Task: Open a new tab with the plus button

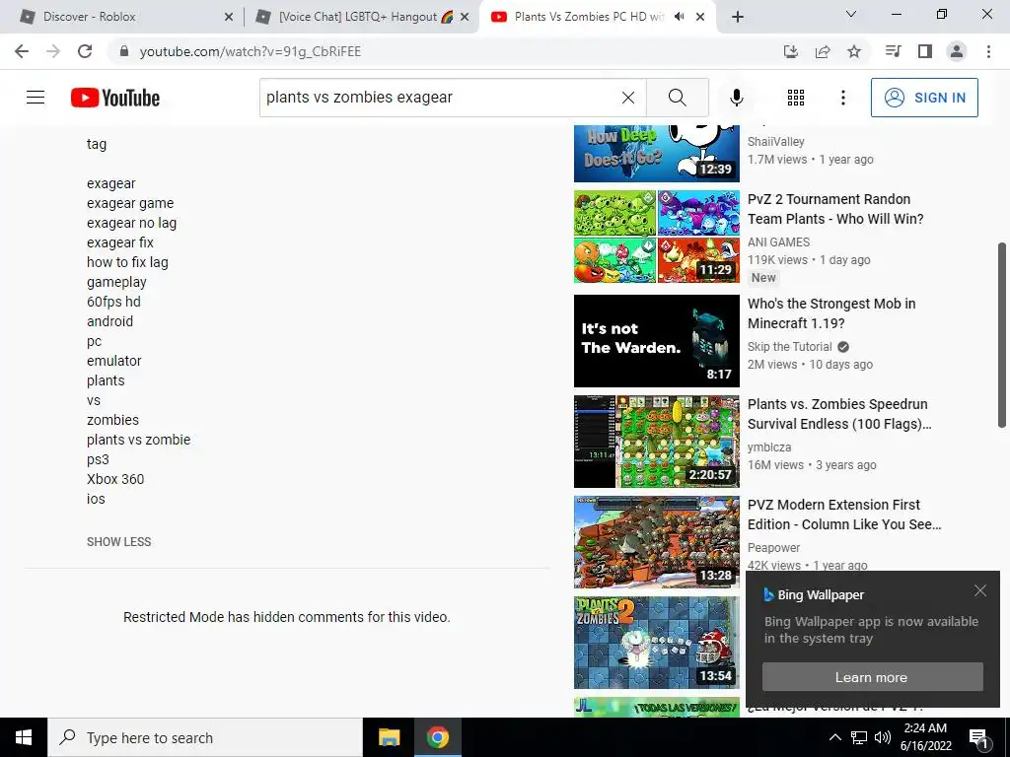Action: click(x=738, y=17)
